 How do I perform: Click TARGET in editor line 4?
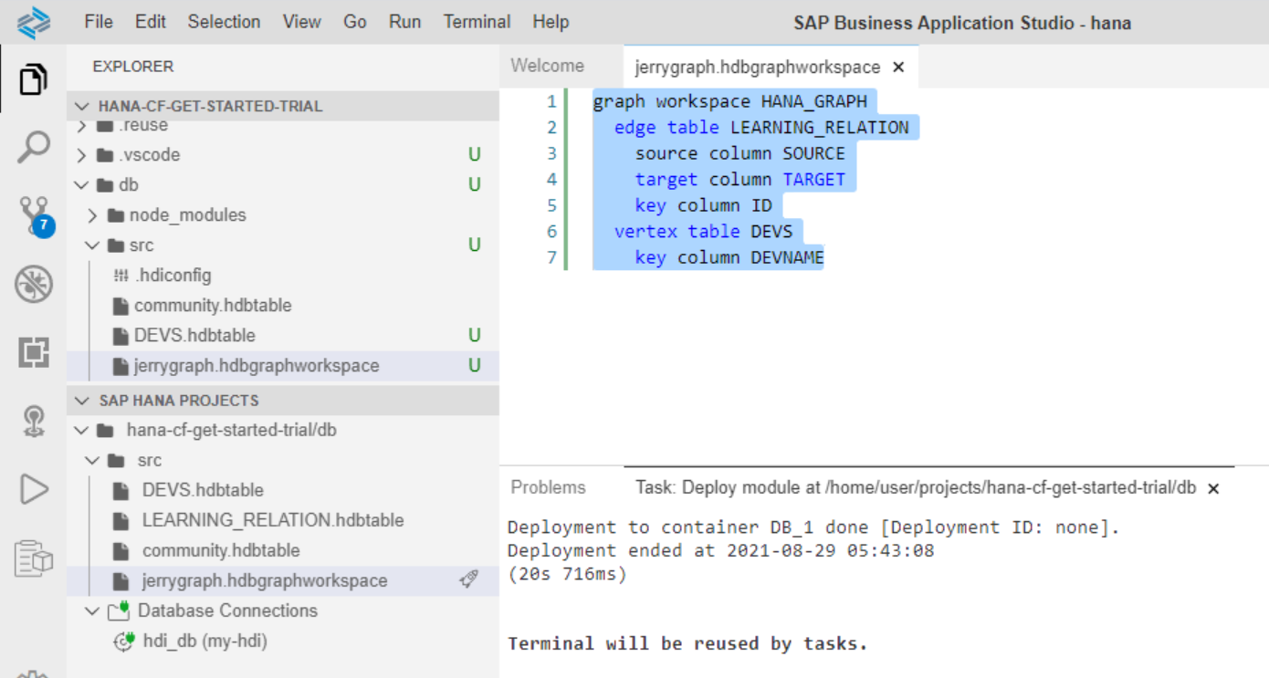(x=813, y=179)
